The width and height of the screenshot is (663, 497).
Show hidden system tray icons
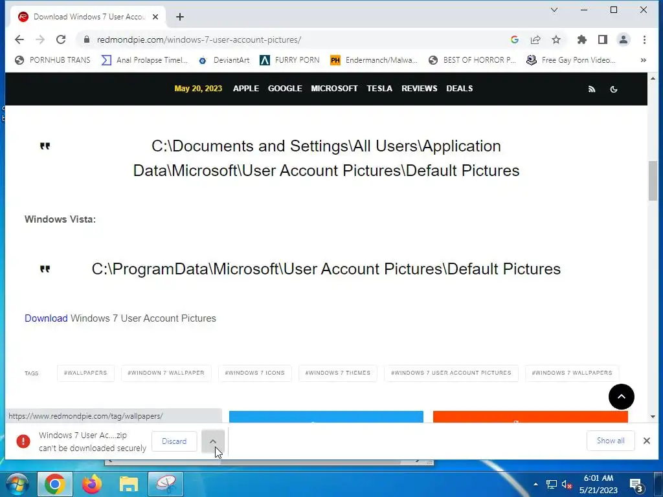coord(535,484)
